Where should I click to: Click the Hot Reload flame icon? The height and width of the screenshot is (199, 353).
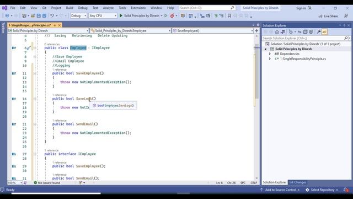coord(172,16)
